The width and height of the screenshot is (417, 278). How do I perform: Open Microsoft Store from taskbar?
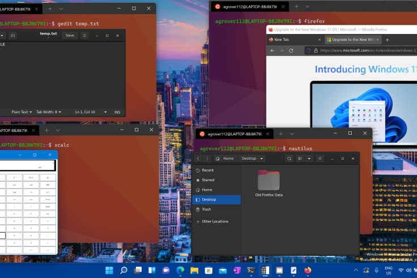tap(208, 270)
